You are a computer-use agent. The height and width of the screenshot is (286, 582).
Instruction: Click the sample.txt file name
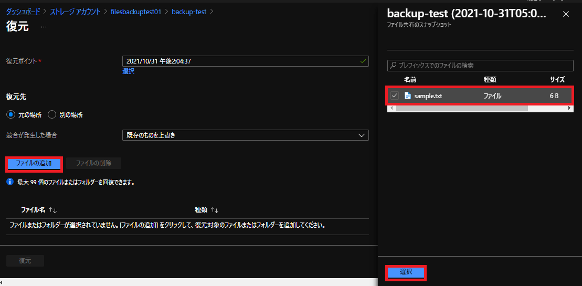coord(428,96)
